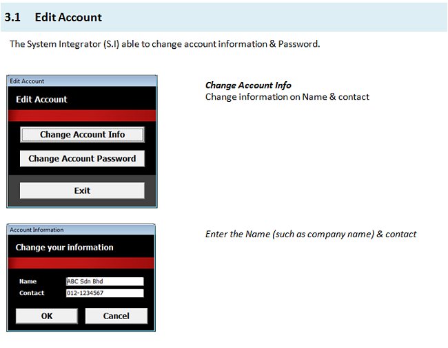
Task: Click the Contact label in the form
Action: (x=32, y=293)
